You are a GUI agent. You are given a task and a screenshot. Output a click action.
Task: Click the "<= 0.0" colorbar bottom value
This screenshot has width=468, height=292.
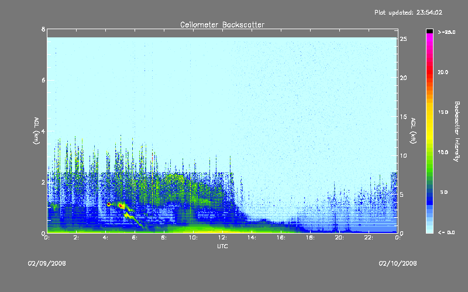point(446,232)
